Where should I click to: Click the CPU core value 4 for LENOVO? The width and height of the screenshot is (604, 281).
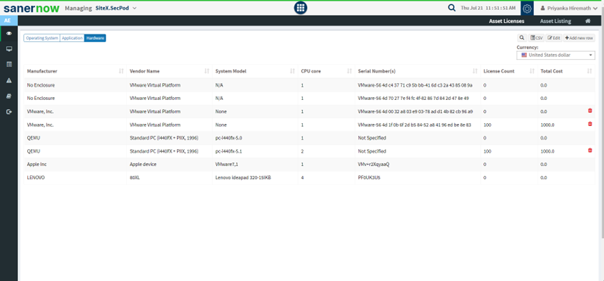pyautogui.click(x=303, y=178)
